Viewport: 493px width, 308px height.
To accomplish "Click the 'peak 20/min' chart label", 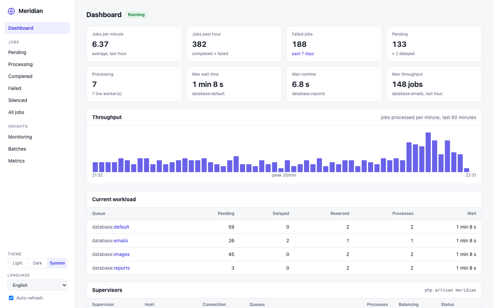I will [x=284, y=175].
